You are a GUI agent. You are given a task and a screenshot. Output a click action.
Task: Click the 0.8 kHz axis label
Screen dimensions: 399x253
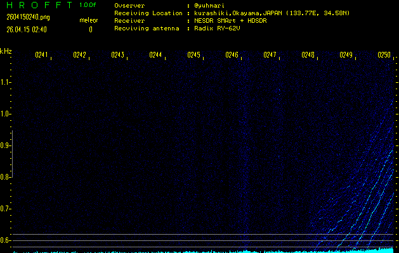[x=5, y=177]
